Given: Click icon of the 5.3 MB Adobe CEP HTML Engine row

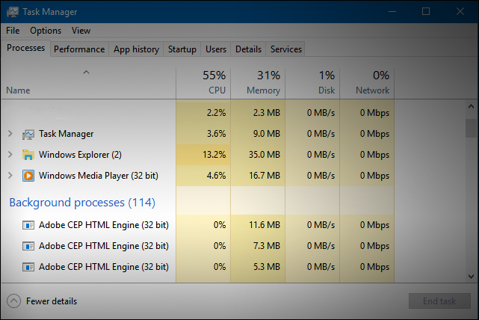Looking at the screenshot, I should [28, 267].
